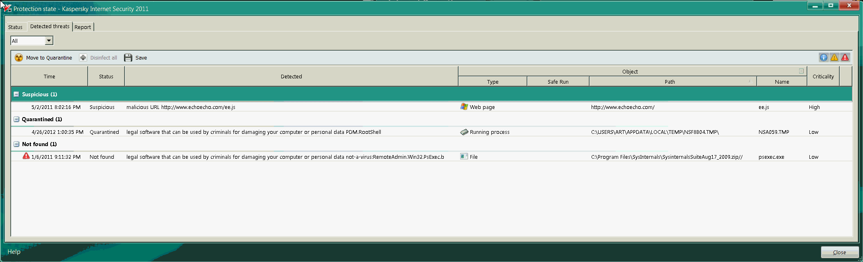Click the Low criticality cell for psexec.exe

[813, 157]
